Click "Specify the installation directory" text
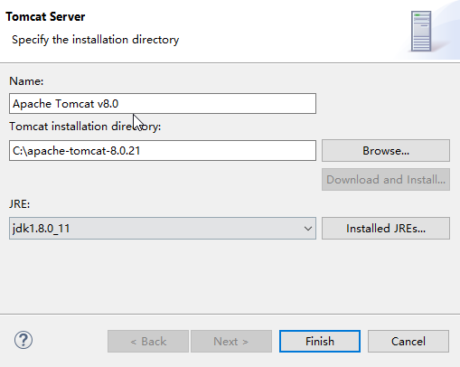Screen dimensions: 460x367 (96, 40)
